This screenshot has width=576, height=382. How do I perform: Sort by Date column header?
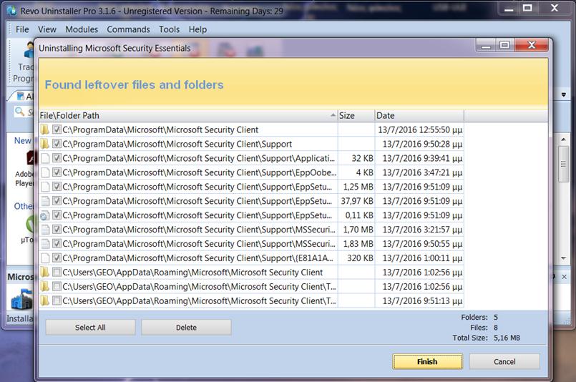419,115
